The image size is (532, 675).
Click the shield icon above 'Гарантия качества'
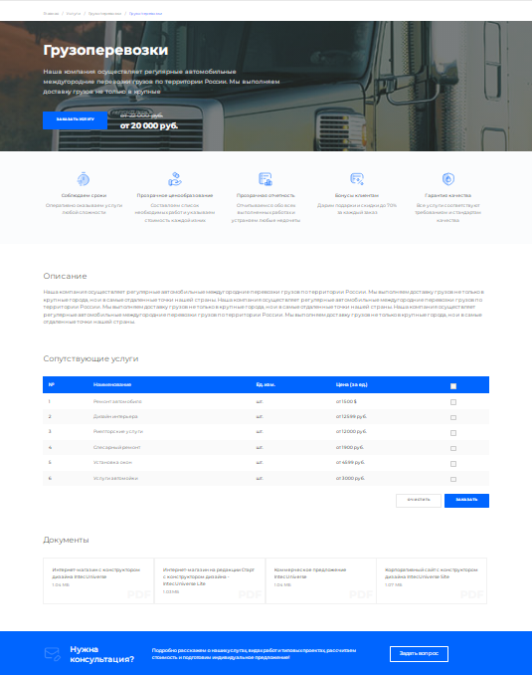coord(447,178)
